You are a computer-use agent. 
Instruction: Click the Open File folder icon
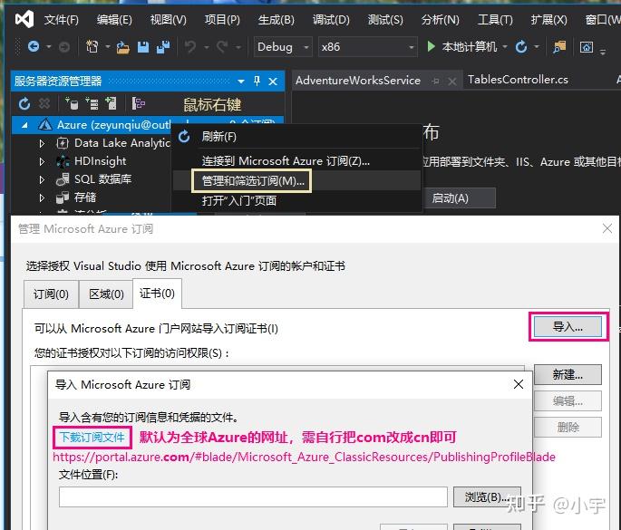point(122,47)
